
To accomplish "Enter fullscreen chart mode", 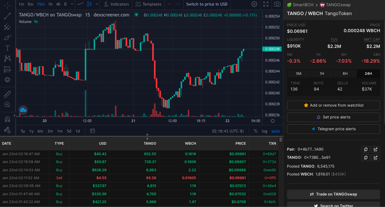I will pyautogui.click(x=266, y=4).
